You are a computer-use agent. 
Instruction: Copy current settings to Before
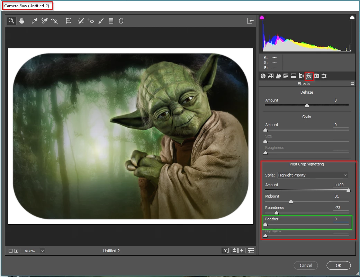point(242,250)
